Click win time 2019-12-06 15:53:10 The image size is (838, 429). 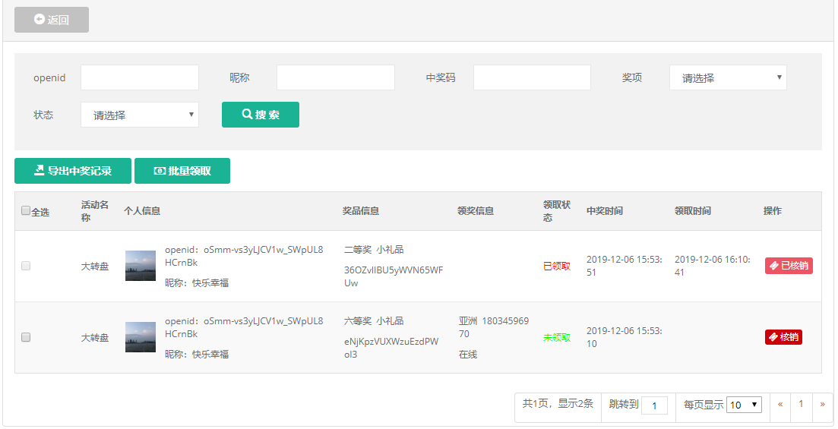[625, 337]
